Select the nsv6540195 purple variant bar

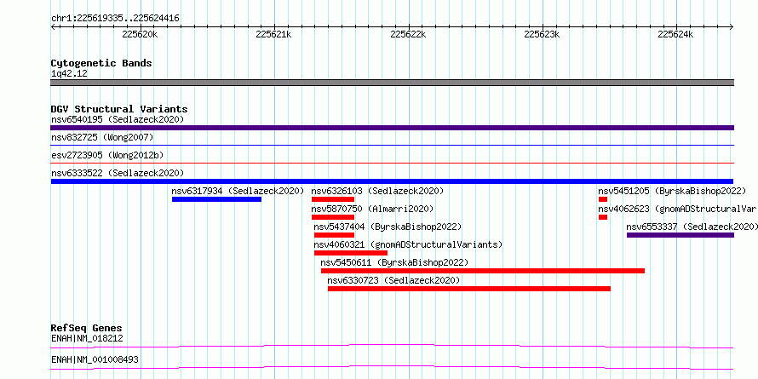click(x=392, y=128)
